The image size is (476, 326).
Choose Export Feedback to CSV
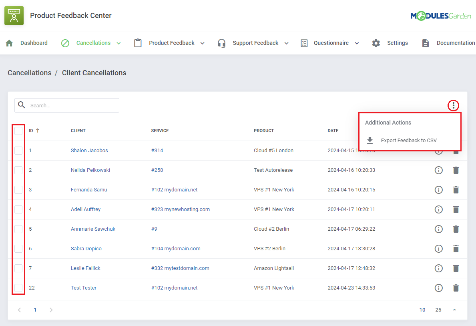(x=409, y=140)
